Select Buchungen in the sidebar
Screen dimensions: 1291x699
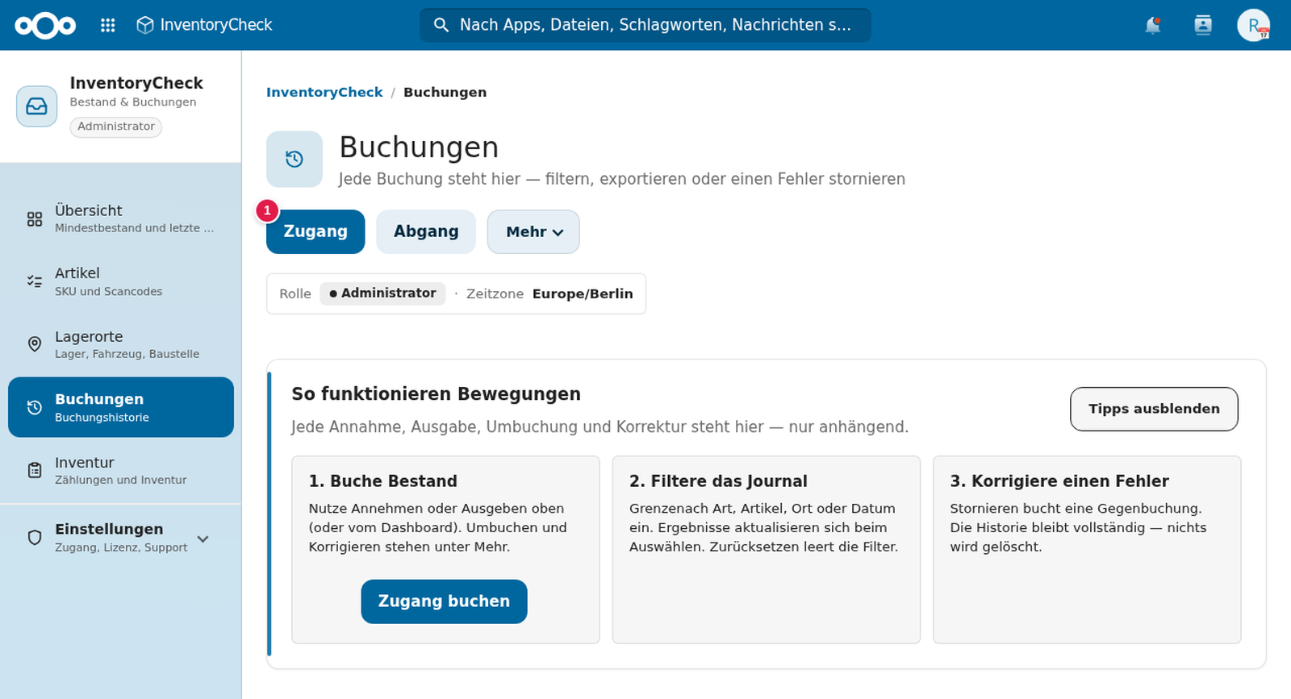coord(121,407)
